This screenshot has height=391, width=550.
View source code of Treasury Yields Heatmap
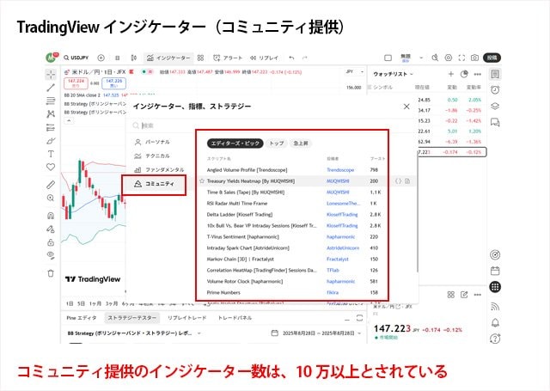pos(399,181)
